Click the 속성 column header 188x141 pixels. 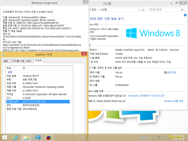tap(14, 68)
